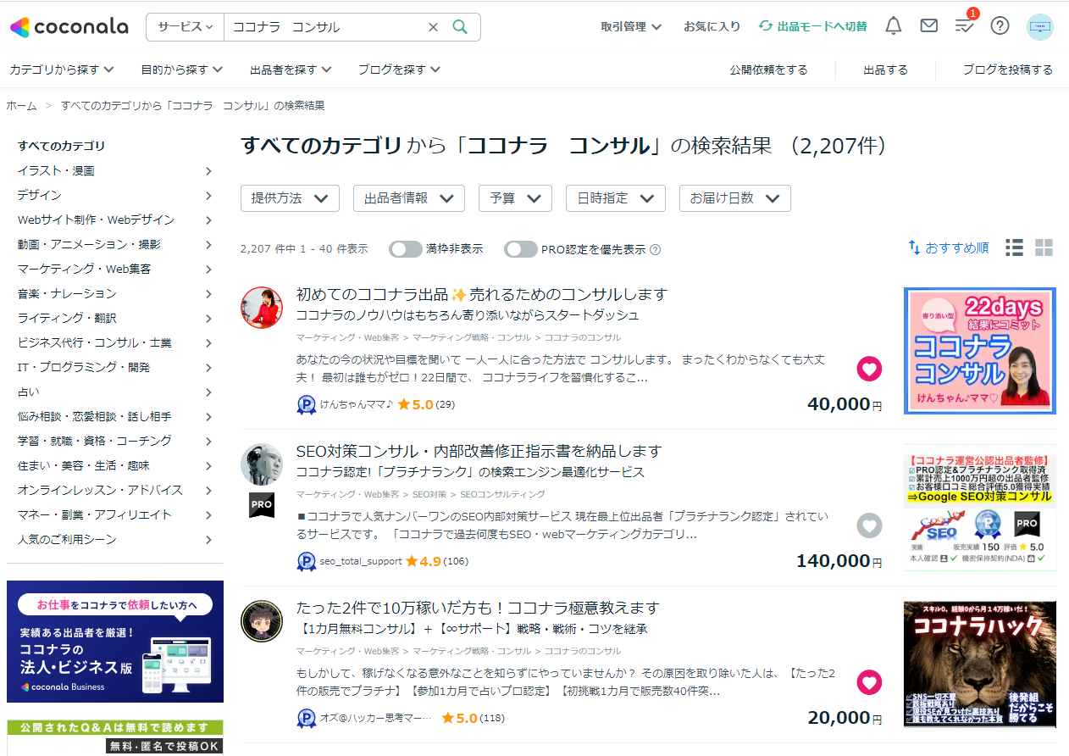
Task: Expand 目的から探す menu
Action: pyautogui.click(x=182, y=69)
